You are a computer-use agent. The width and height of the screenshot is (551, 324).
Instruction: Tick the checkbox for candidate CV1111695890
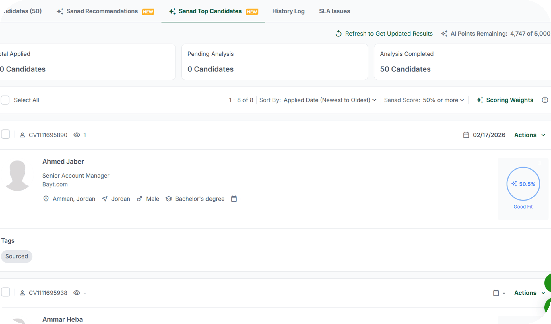(6, 134)
